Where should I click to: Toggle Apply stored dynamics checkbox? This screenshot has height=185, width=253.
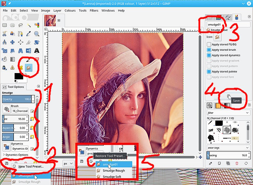209,55
